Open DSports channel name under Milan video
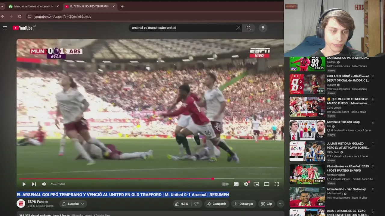The width and height of the screenshot is (385, 216). (x=331, y=85)
